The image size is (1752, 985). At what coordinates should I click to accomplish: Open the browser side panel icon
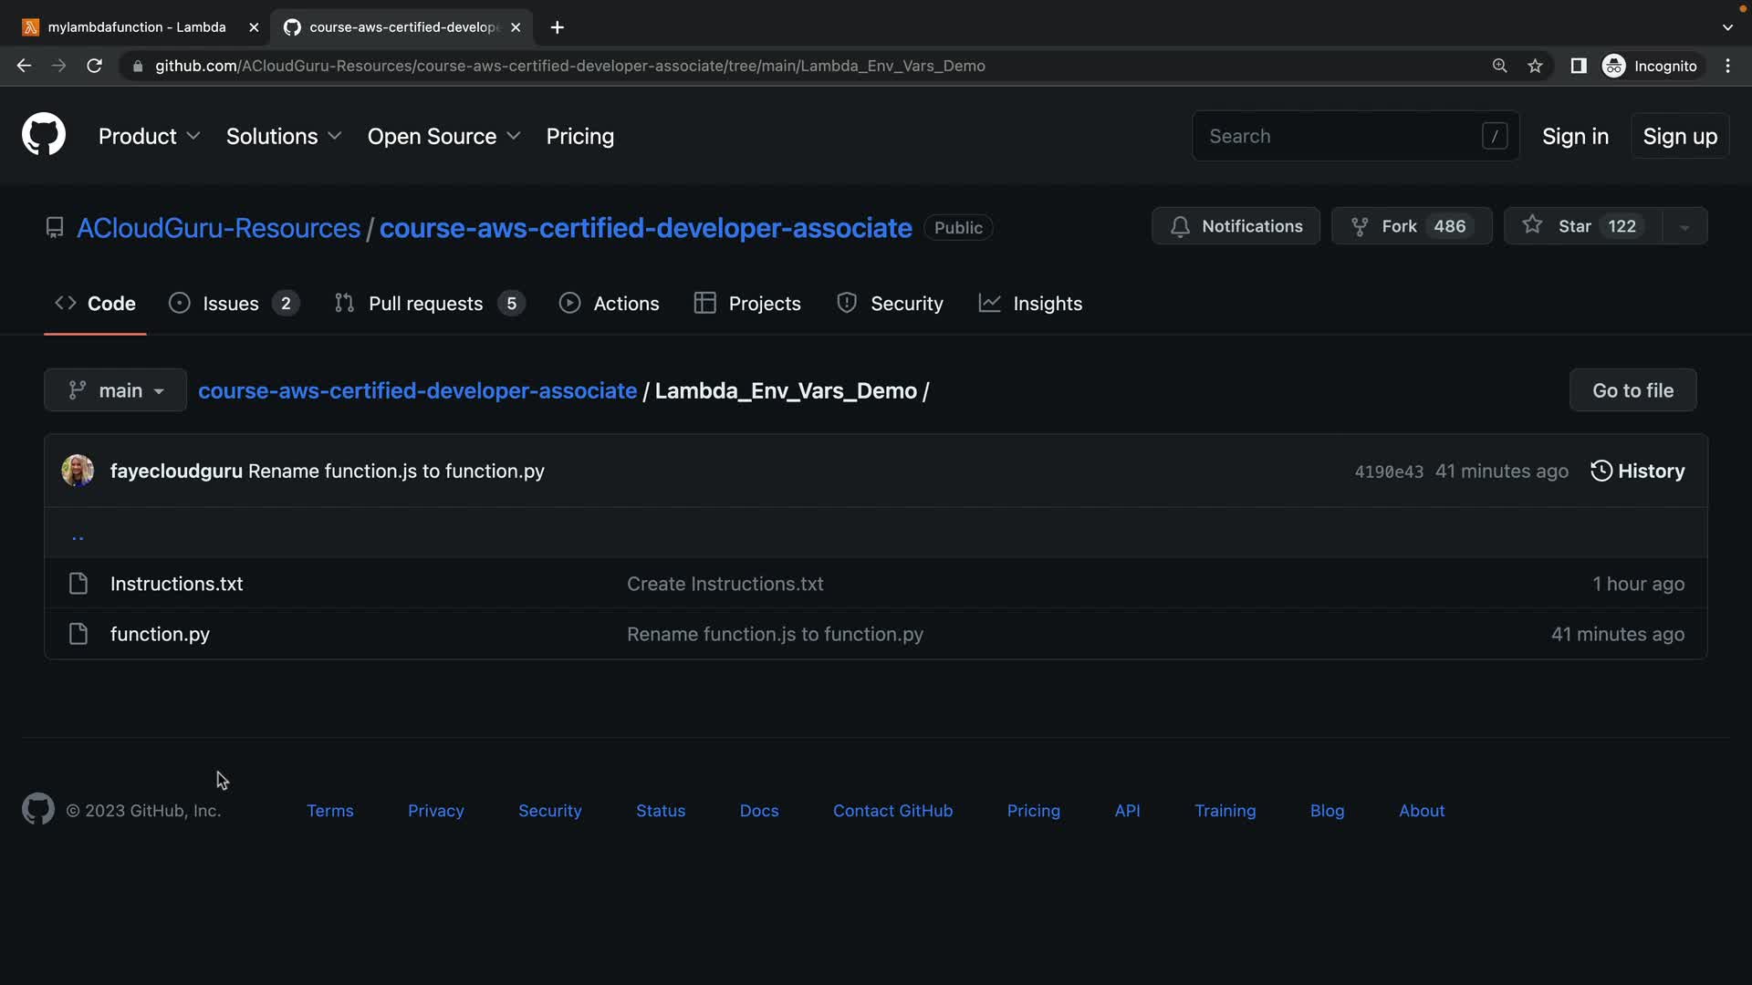pos(1578,66)
